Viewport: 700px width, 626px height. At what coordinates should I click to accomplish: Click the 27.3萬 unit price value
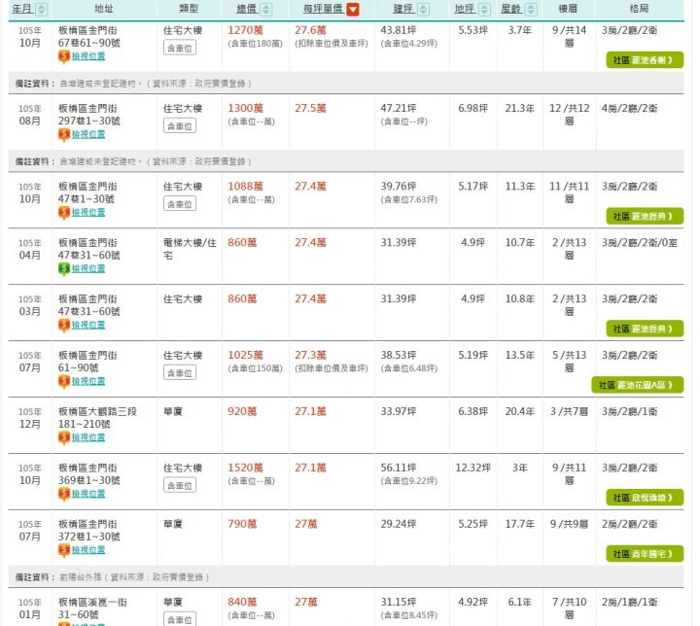tap(310, 356)
